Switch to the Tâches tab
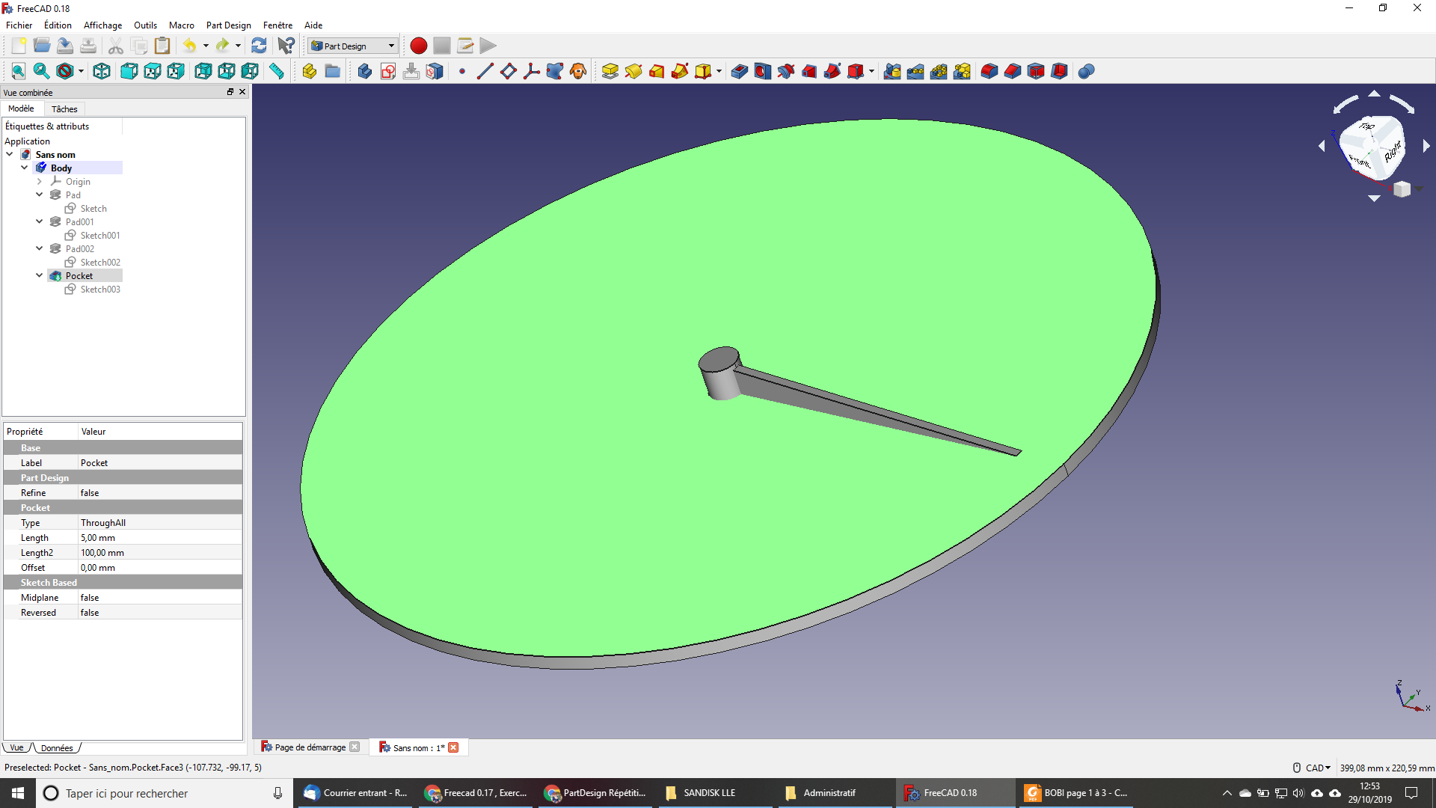Image resolution: width=1436 pixels, height=808 pixels. [x=64, y=108]
